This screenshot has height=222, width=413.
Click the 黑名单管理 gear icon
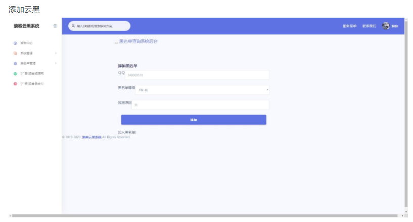(15, 63)
